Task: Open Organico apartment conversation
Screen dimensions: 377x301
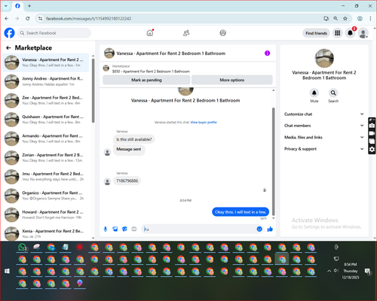Action: pyautogui.click(x=46, y=196)
